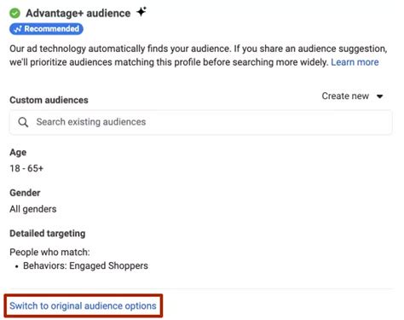Click Switch to original audience options

click(x=83, y=305)
